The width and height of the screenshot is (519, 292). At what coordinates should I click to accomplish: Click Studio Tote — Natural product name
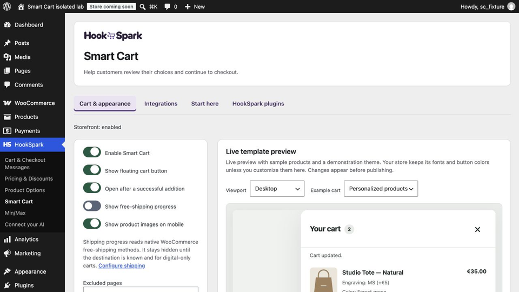pyautogui.click(x=372, y=273)
